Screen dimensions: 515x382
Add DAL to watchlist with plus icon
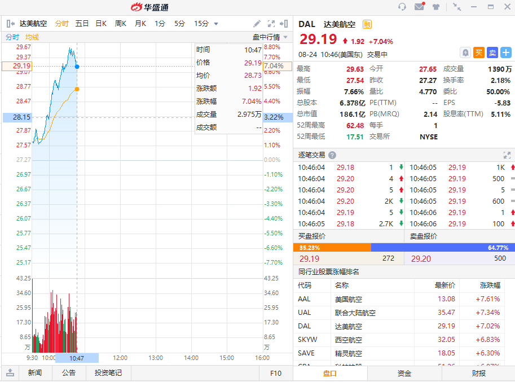coord(506,52)
